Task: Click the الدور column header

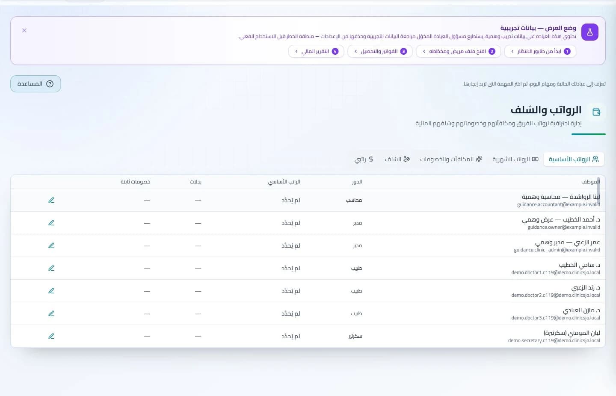Action: [x=357, y=182]
